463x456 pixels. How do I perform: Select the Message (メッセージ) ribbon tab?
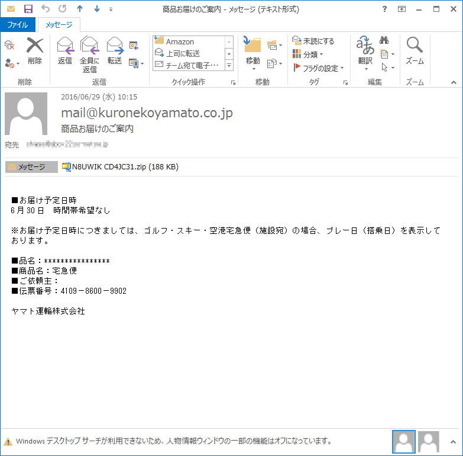pos(59,25)
